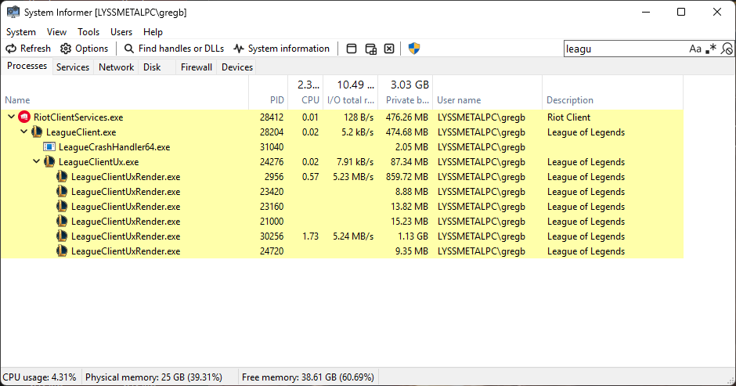Viewport: 736px width, 386px height.
Task: Click the find window and thread icon
Action: (371, 49)
